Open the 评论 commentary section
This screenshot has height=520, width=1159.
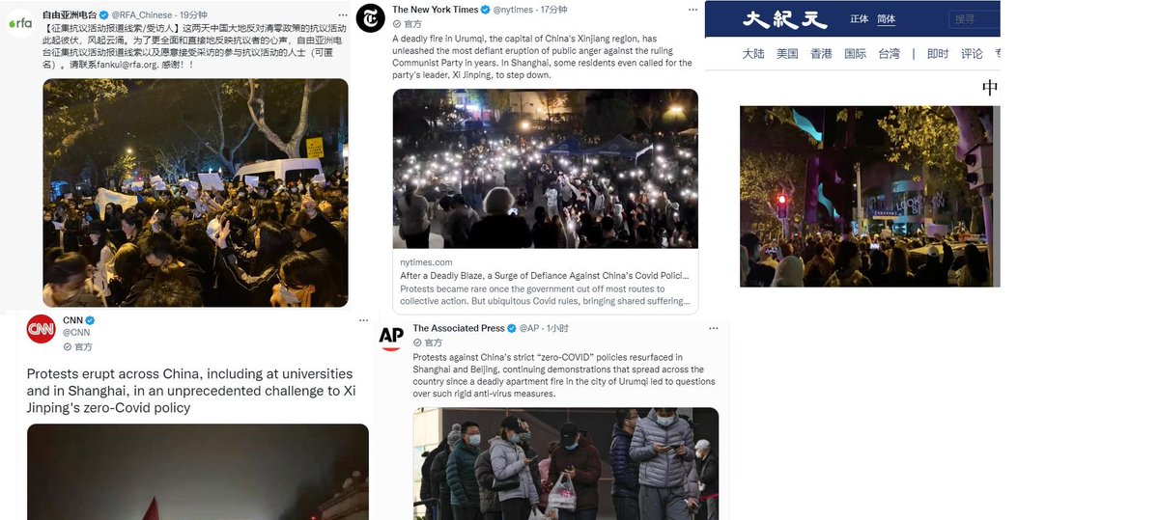(972, 54)
